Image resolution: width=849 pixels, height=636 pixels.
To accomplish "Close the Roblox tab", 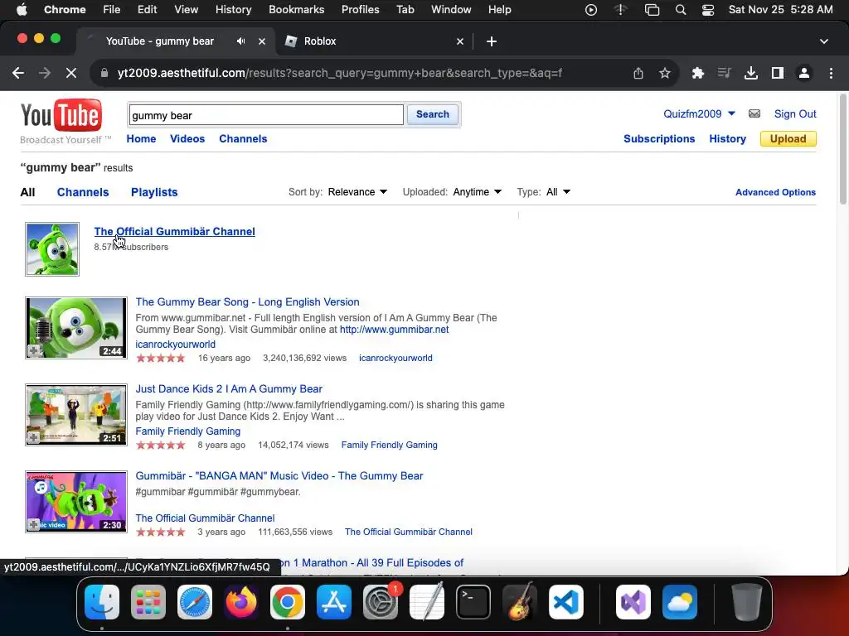I will tap(459, 41).
